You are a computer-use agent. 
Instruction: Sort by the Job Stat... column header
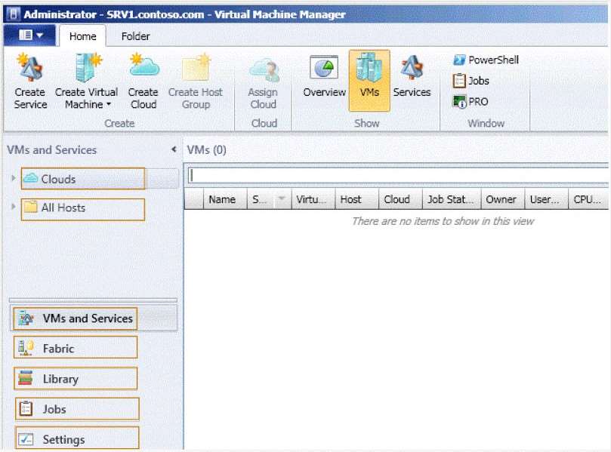pyautogui.click(x=452, y=199)
